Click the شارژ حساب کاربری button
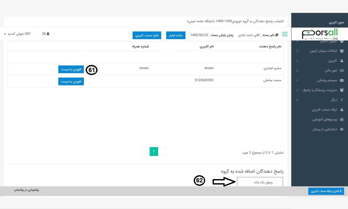The image size is (348, 209). tap(147, 35)
